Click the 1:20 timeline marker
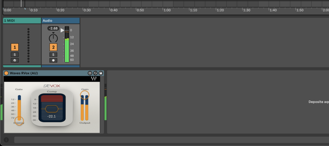329x146 pixels. pyautogui.click(x=220, y=10)
